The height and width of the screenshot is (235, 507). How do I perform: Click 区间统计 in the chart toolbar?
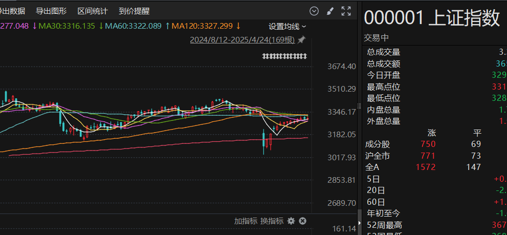[x=93, y=11]
